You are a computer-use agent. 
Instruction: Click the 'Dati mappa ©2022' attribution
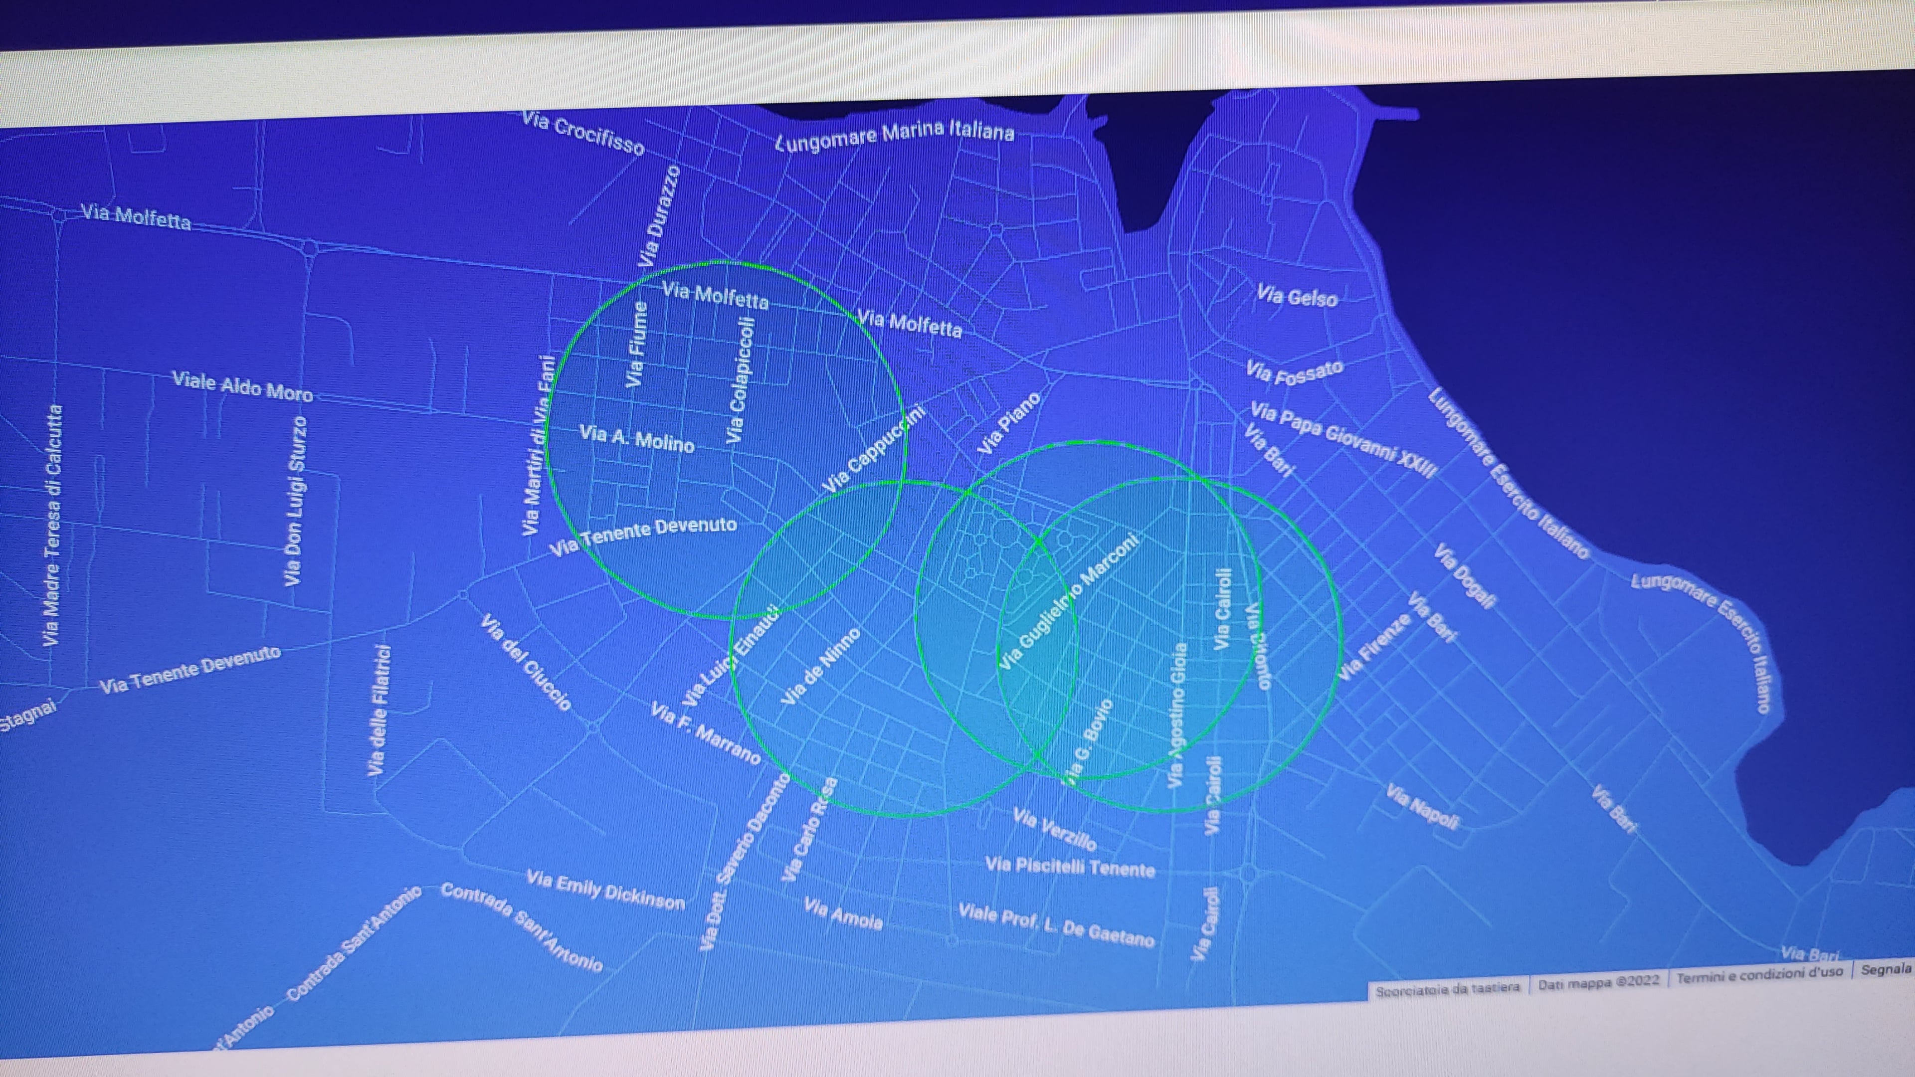coord(1598,982)
